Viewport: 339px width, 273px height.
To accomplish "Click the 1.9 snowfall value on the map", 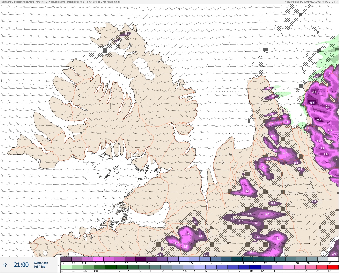I will pyautogui.click(x=326, y=154).
